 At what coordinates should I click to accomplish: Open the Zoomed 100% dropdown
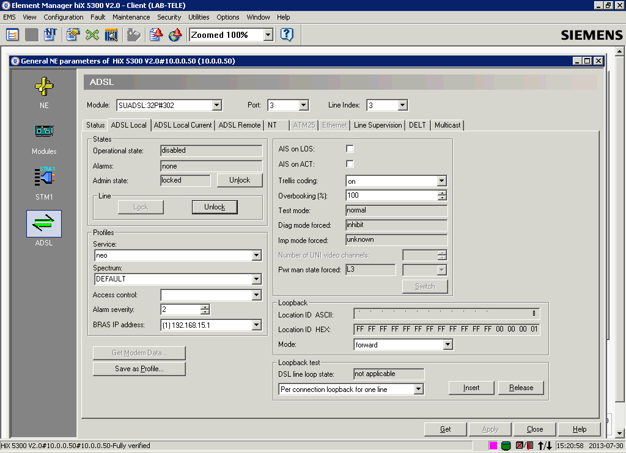coord(268,35)
